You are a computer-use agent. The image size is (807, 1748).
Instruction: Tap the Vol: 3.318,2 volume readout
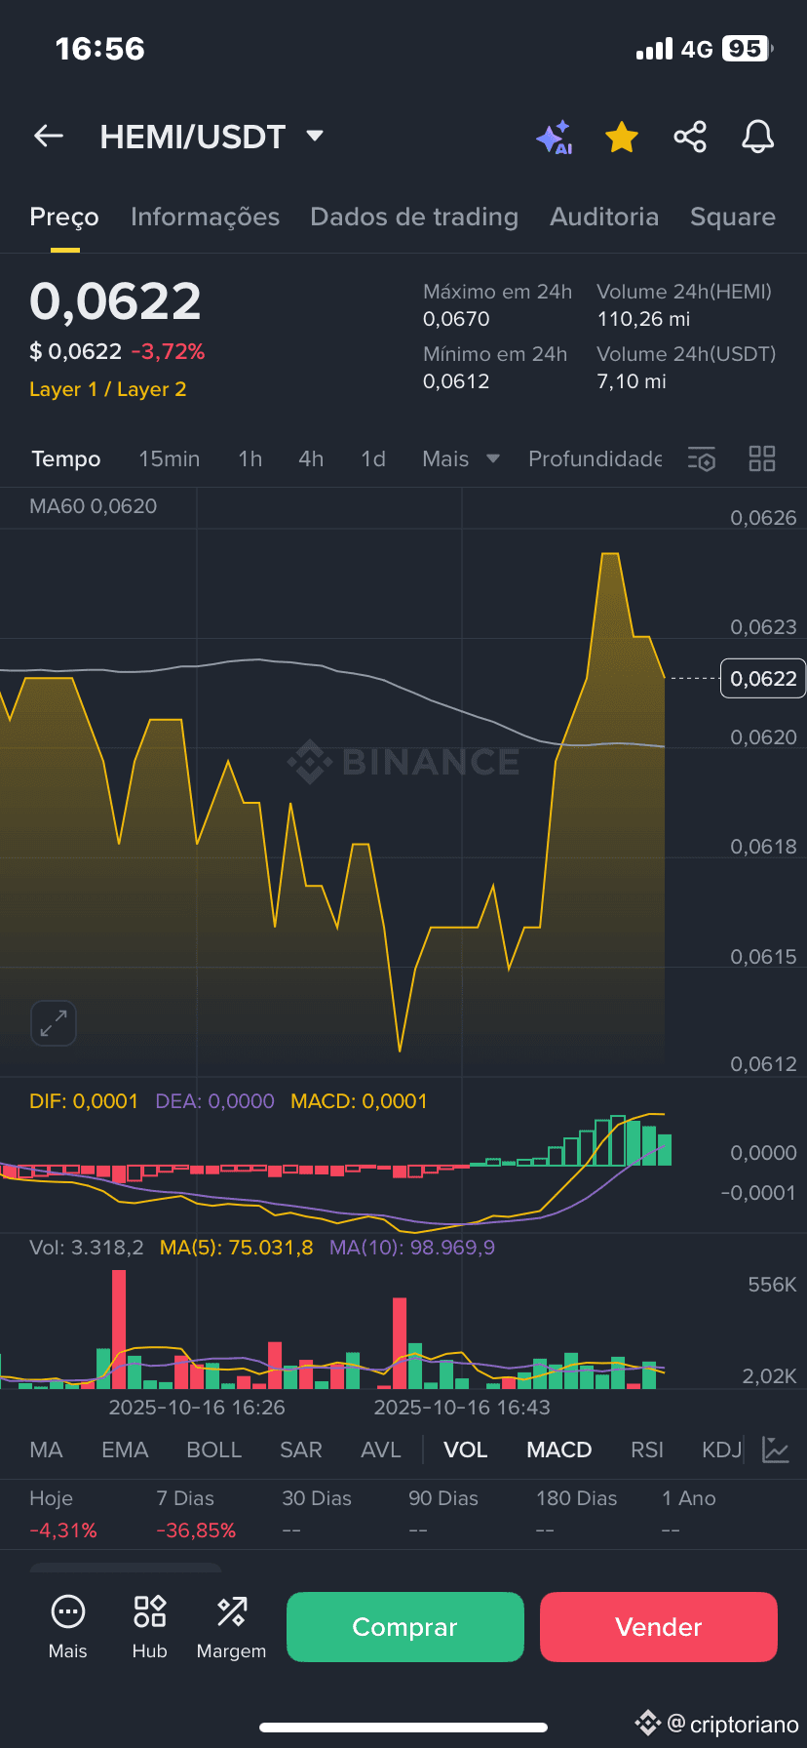click(x=87, y=1248)
